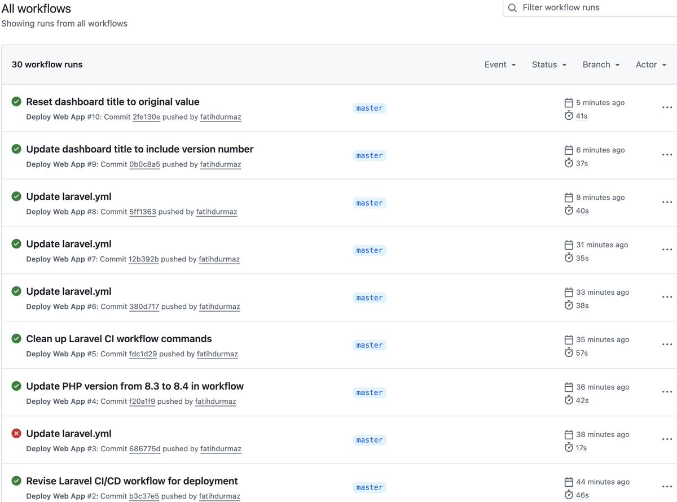The height and width of the screenshot is (502, 677).
Task: Open three-dot menu for Deploy Web App #9
Action: pyautogui.click(x=667, y=155)
